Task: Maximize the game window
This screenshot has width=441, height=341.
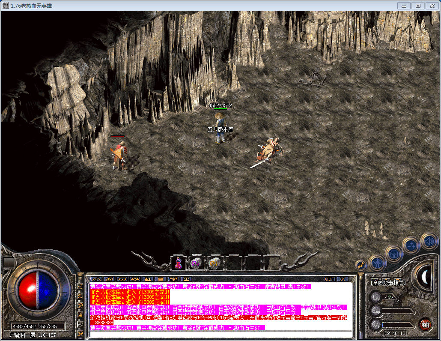Action: click(x=418, y=6)
